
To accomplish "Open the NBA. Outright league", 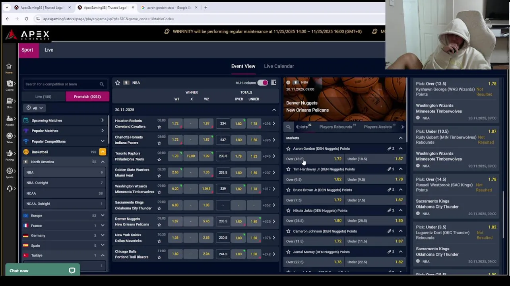I will pyautogui.click(x=64, y=183).
